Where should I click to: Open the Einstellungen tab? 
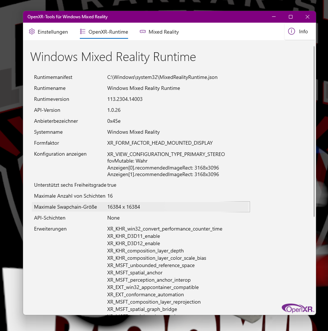[48, 32]
